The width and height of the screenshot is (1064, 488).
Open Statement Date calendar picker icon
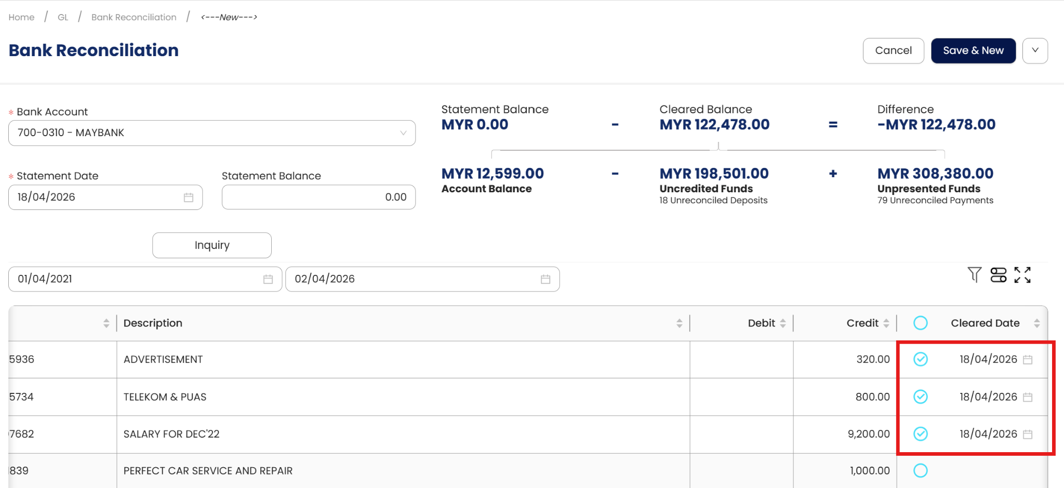pos(189,197)
